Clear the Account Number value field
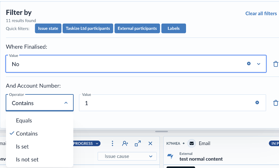The height and width of the screenshot is (168, 279). point(257,102)
